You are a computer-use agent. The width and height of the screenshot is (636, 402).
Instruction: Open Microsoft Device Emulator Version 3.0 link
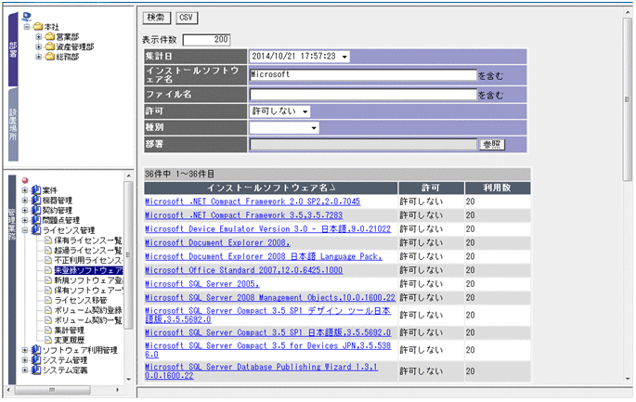[x=267, y=228]
